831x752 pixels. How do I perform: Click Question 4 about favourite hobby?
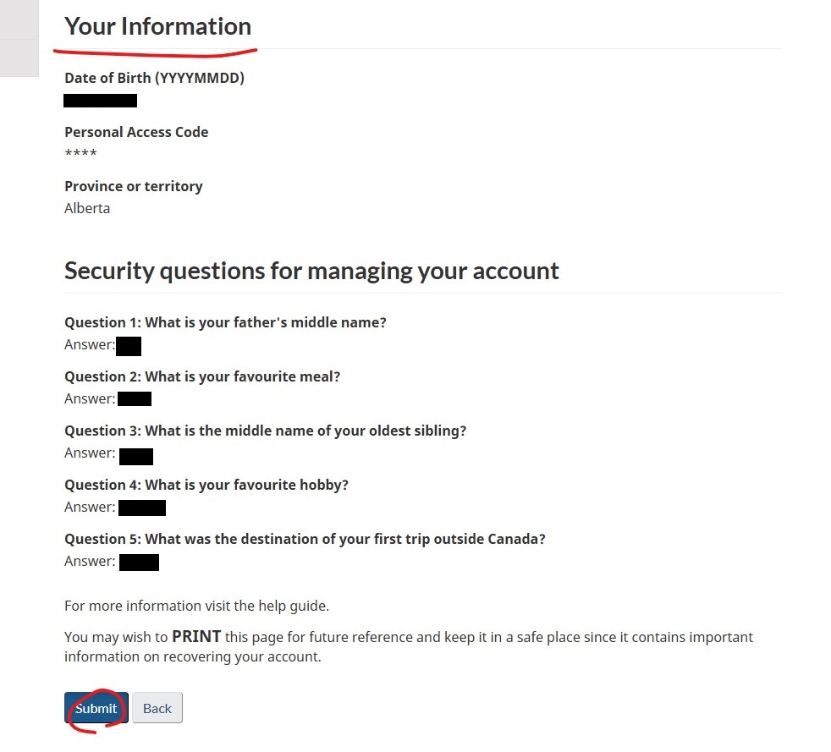206,485
